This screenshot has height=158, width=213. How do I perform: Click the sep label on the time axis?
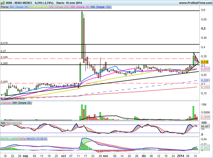point(26,156)
